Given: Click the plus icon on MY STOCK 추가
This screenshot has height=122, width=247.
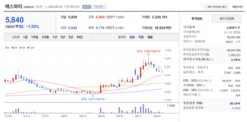Looking at the screenshot, I should coord(206,7).
